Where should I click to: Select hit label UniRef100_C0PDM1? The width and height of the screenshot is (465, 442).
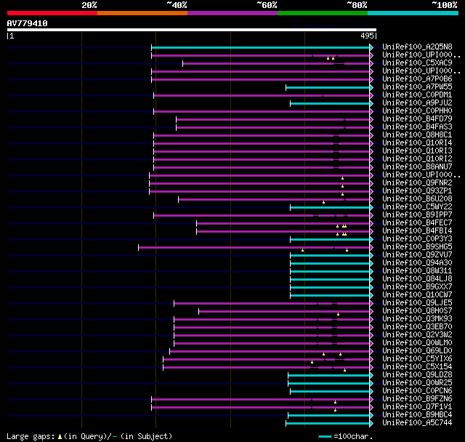tap(417, 95)
